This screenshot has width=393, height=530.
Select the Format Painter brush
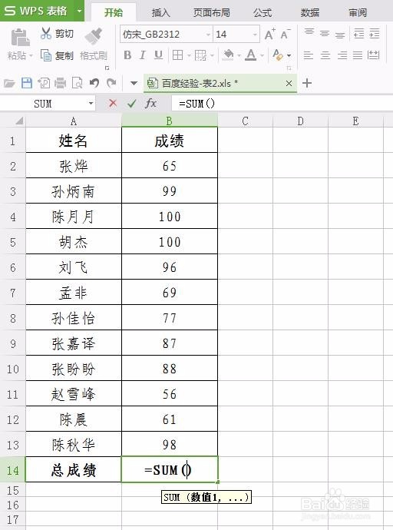click(x=94, y=36)
